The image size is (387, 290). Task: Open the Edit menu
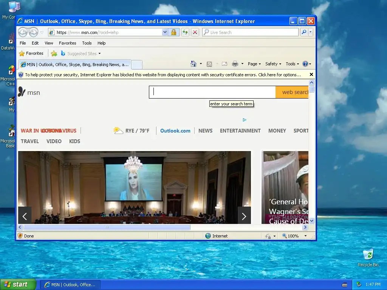point(35,43)
